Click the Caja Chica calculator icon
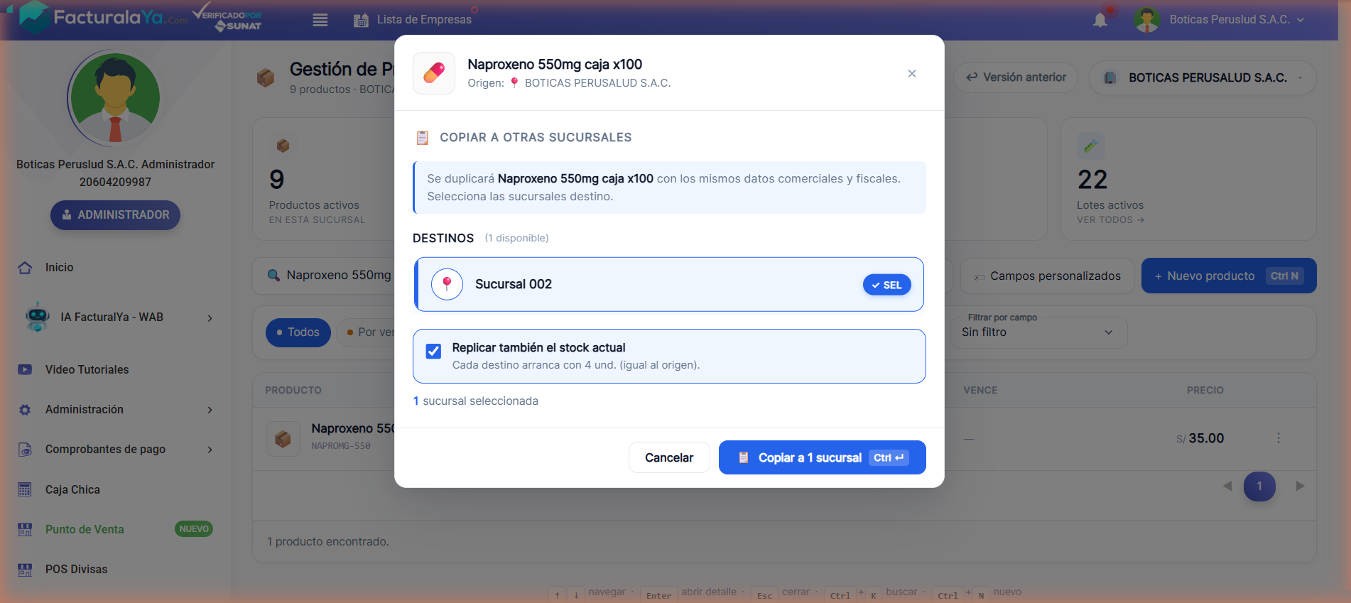1351x603 pixels. (25, 489)
